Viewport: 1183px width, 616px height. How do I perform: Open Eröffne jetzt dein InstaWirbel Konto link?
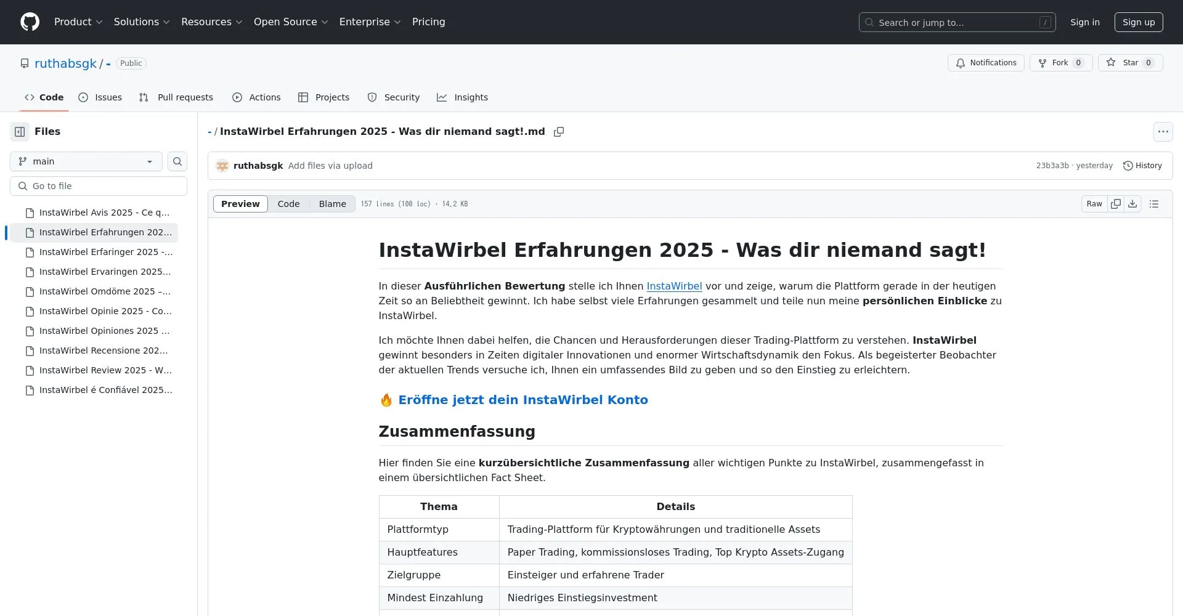pos(523,400)
